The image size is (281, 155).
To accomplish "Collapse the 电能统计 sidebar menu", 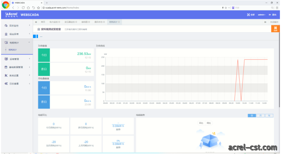I will coord(17,43).
